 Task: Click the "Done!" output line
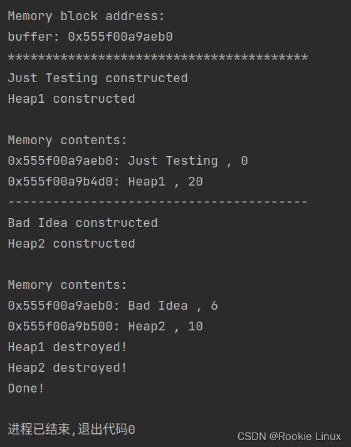26,389
